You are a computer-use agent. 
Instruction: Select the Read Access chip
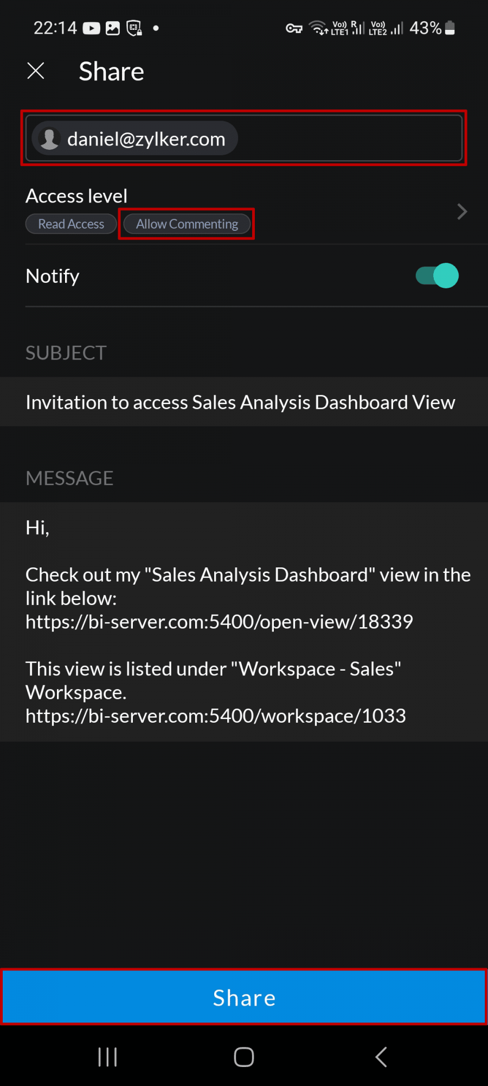coord(71,224)
